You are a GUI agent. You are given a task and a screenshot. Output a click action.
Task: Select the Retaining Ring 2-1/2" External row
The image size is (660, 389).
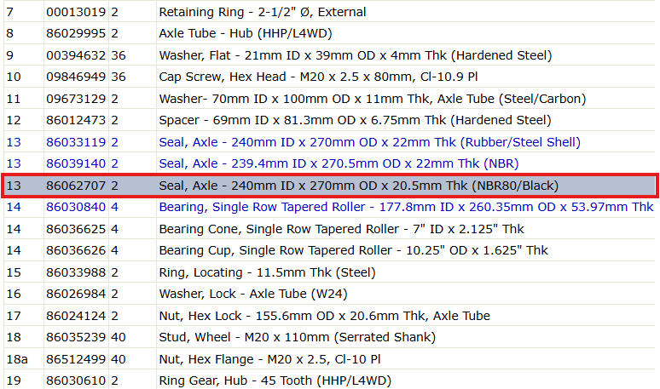point(330,12)
